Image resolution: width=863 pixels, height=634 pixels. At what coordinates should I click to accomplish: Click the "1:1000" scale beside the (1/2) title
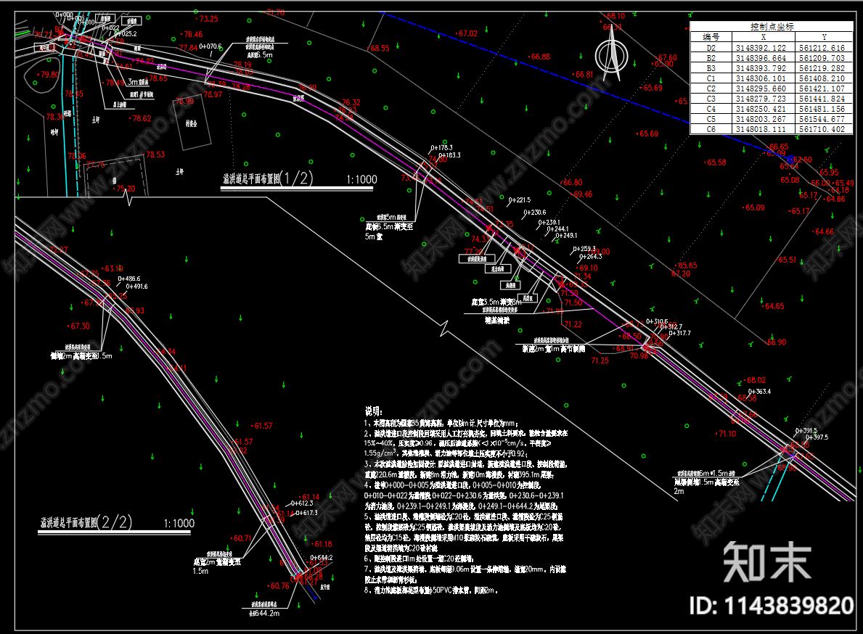(x=361, y=180)
